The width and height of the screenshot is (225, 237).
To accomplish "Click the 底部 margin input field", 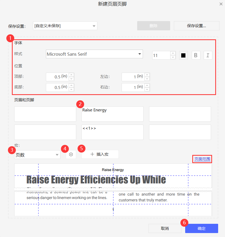I will pos(58,88).
